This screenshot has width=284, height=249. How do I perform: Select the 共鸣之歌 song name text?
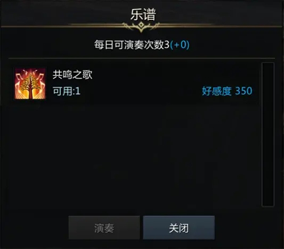pyautogui.click(x=73, y=74)
